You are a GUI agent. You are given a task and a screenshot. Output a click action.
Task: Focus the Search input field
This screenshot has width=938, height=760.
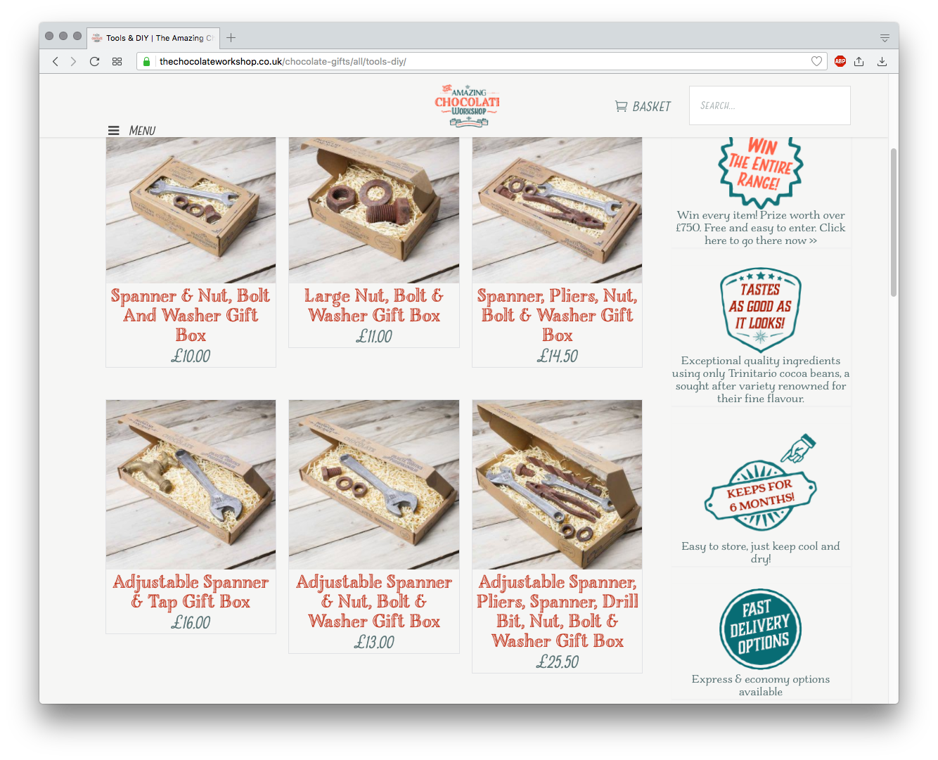click(x=769, y=105)
